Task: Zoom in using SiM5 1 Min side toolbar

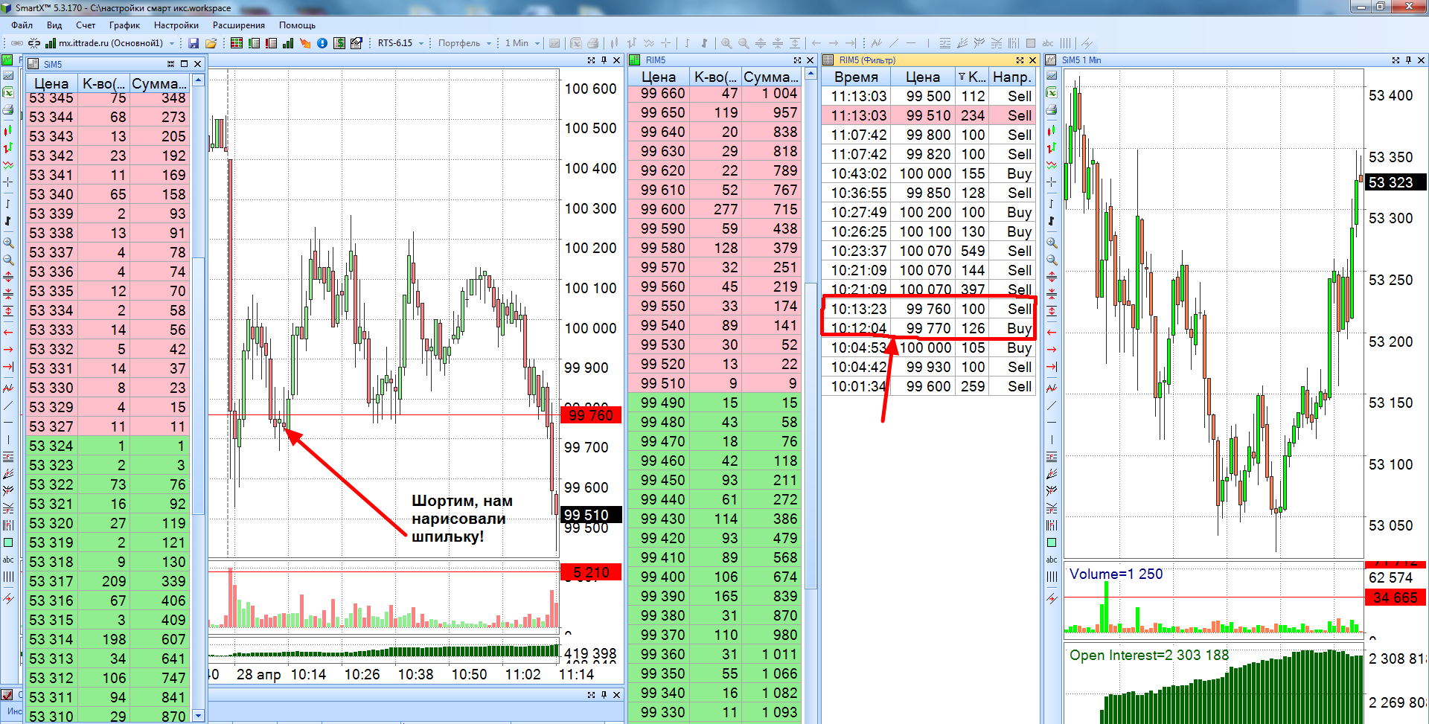Action: click(x=1051, y=243)
